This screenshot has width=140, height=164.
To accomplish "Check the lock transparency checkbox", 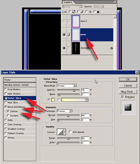I will point(70,12).
